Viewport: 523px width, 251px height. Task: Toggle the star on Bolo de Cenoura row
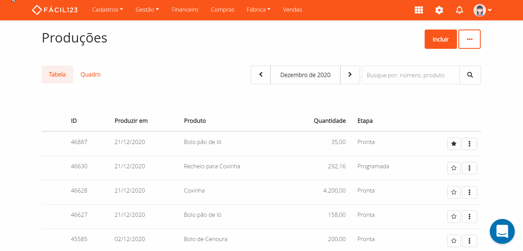[x=454, y=241]
